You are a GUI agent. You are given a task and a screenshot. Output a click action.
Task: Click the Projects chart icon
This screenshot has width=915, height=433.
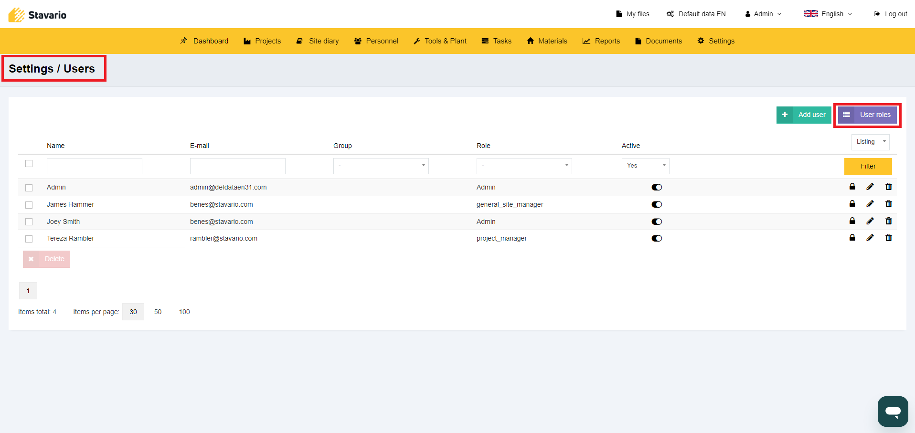point(247,41)
